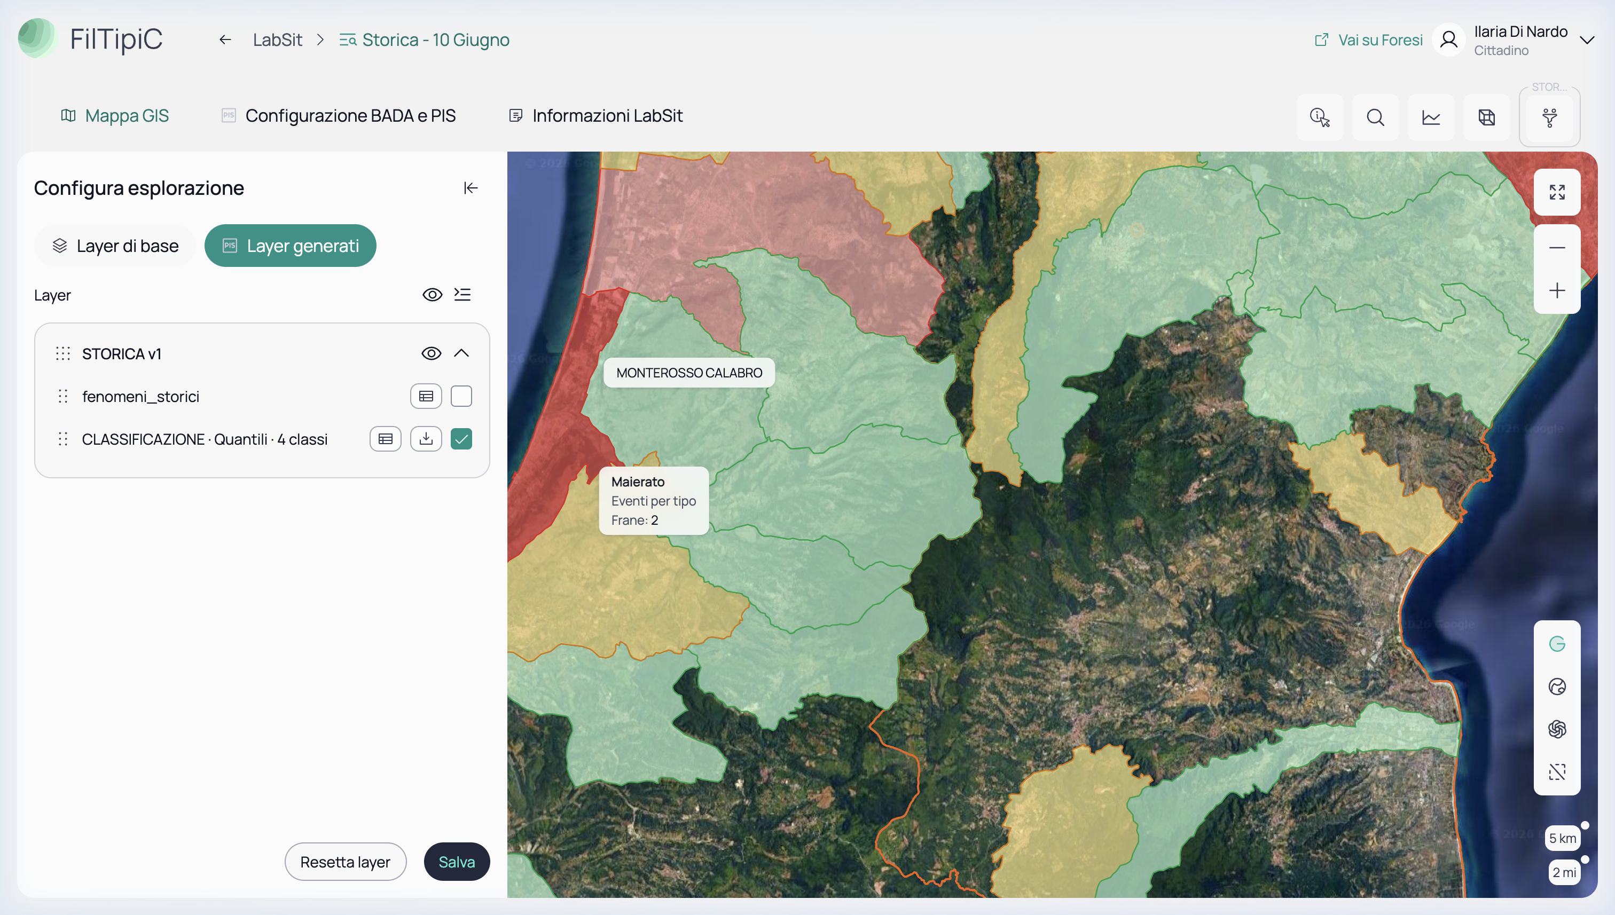1615x915 pixels.
Task: Click the MONTEROSSO CALABRO map label
Action: [689, 373]
